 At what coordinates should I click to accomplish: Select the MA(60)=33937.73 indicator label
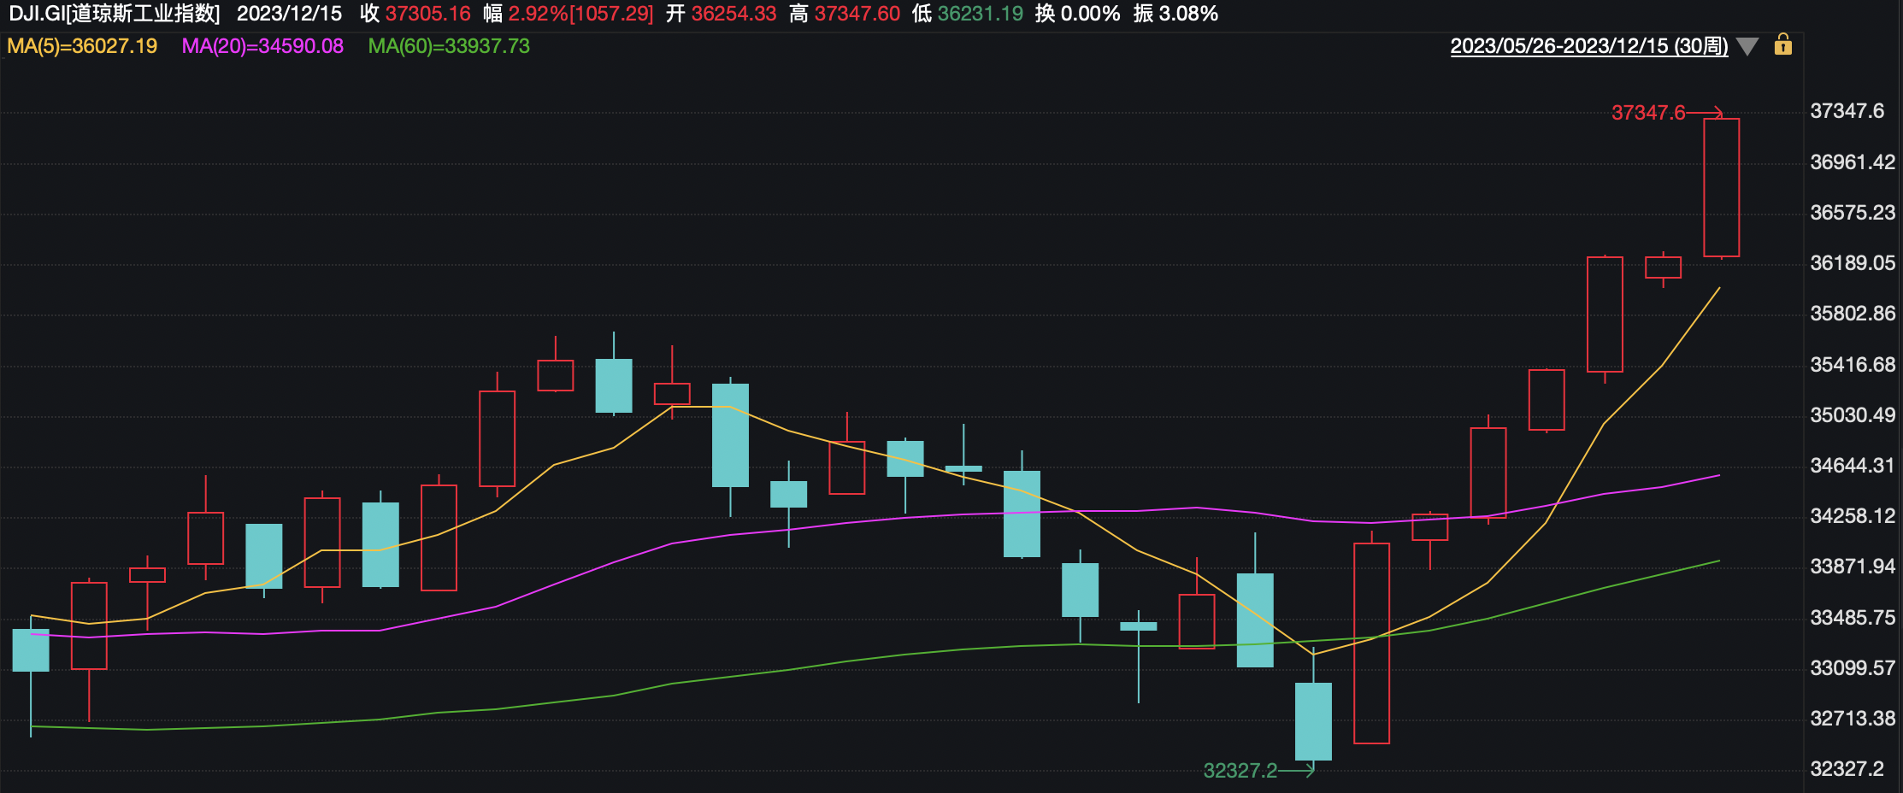tap(449, 46)
